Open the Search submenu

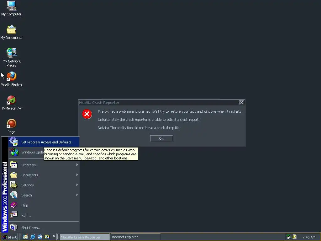pyautogui.click(x=44, y=195)
